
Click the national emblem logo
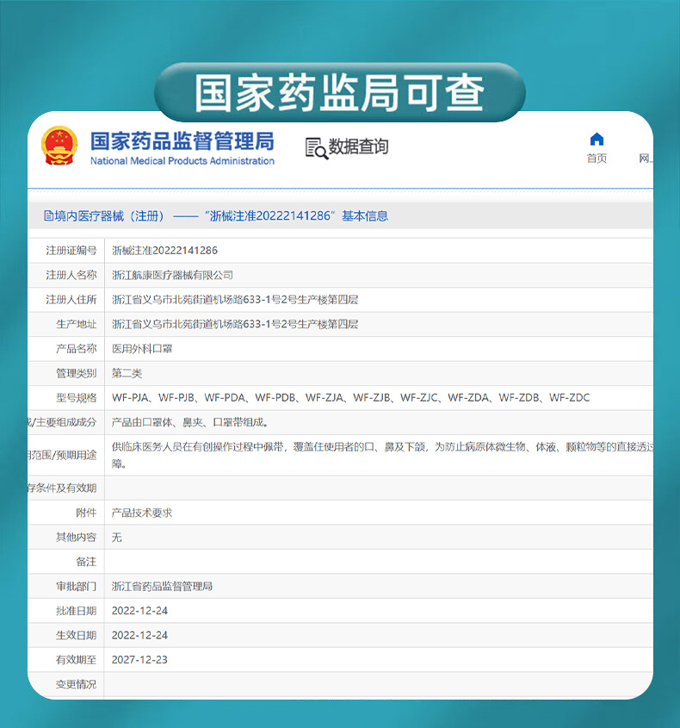[x=59, y=146]
